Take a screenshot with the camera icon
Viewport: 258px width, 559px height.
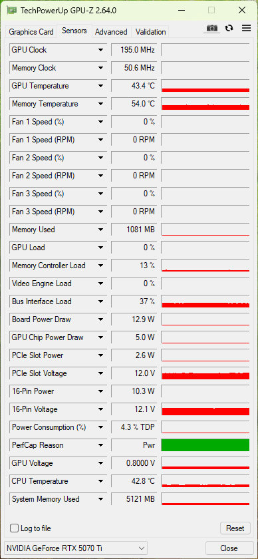(212, 28)
